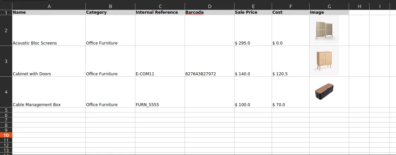Viewport: 396px width, 155px height.
Task: Select Office Furniture cell for Cabinet with Doors
Action: click(110, 61)
